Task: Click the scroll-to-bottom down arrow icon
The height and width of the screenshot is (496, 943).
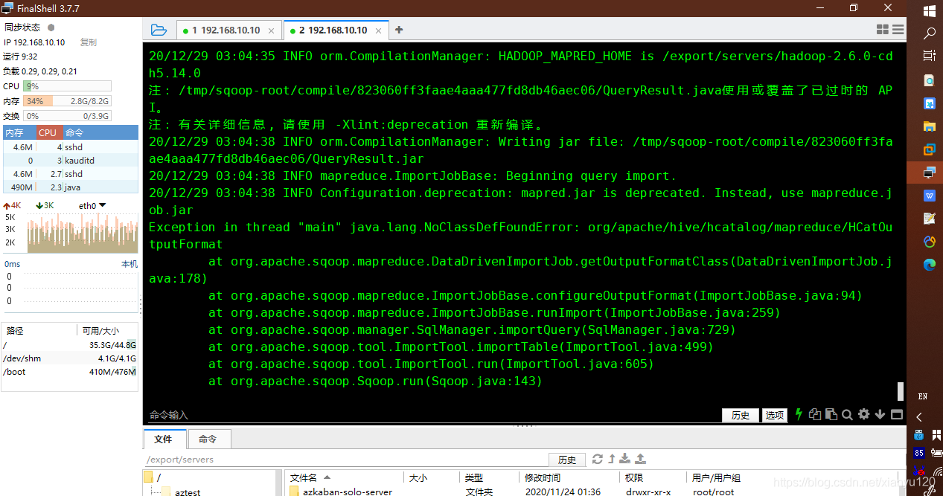Action: pyautogui.click(x=880, y=414)
